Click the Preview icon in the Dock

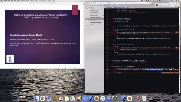coord(49,98)
